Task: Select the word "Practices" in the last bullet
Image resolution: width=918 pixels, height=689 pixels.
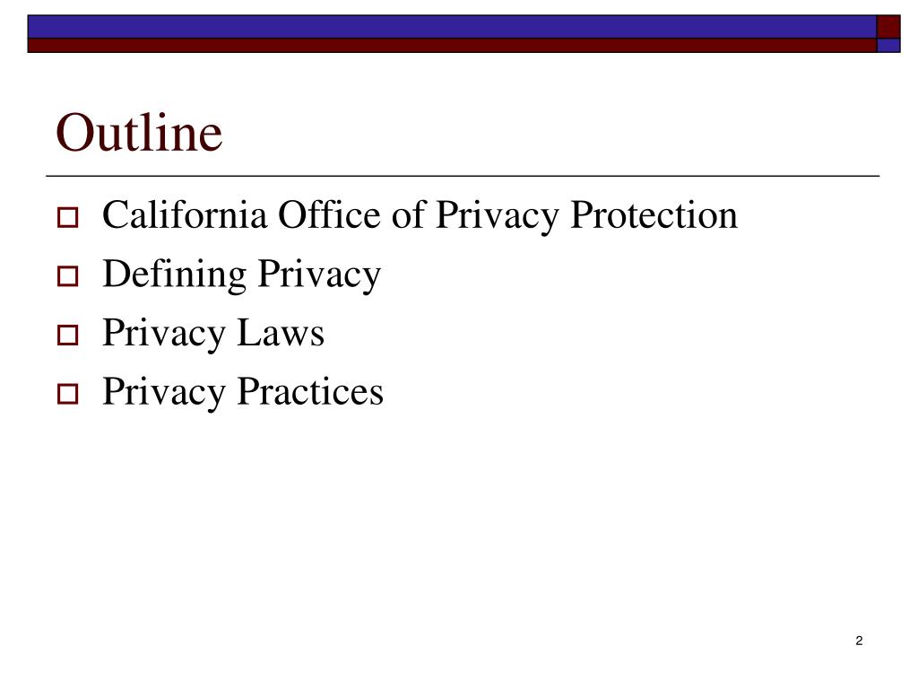Action: pyautogui.click(x=310, y=391)
